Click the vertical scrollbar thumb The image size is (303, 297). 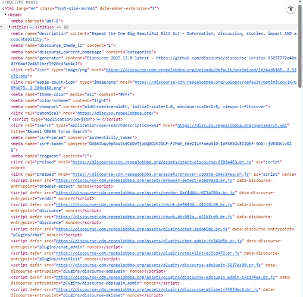pyautogui.click(x=300, y=46)
